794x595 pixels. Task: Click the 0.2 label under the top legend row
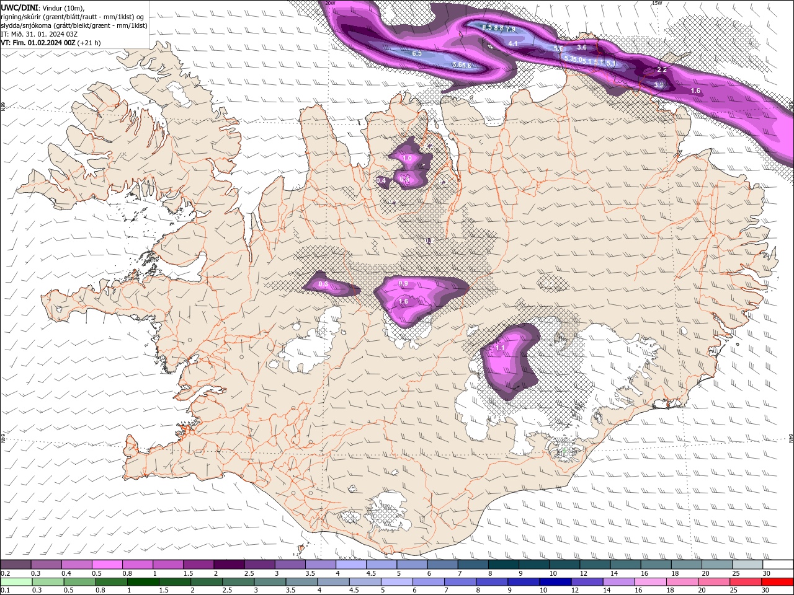pyautogui.click(x=5, y=573)
